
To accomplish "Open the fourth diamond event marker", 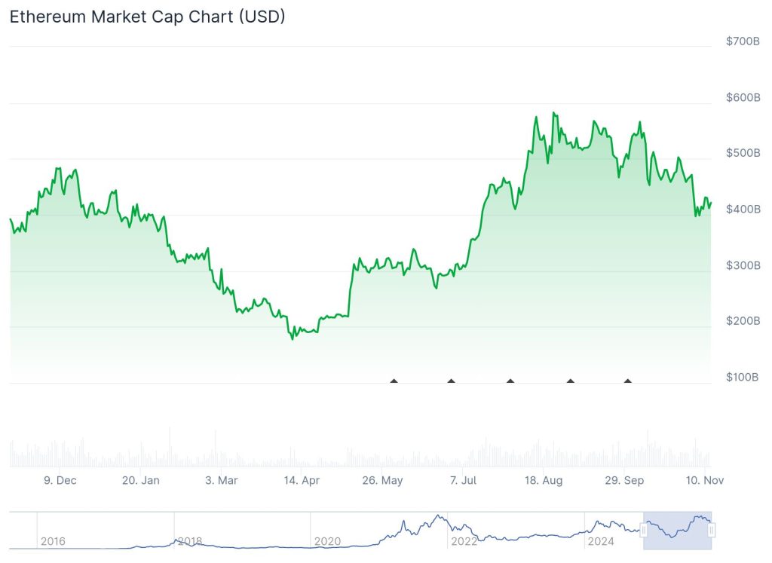I will click(570, 381).
